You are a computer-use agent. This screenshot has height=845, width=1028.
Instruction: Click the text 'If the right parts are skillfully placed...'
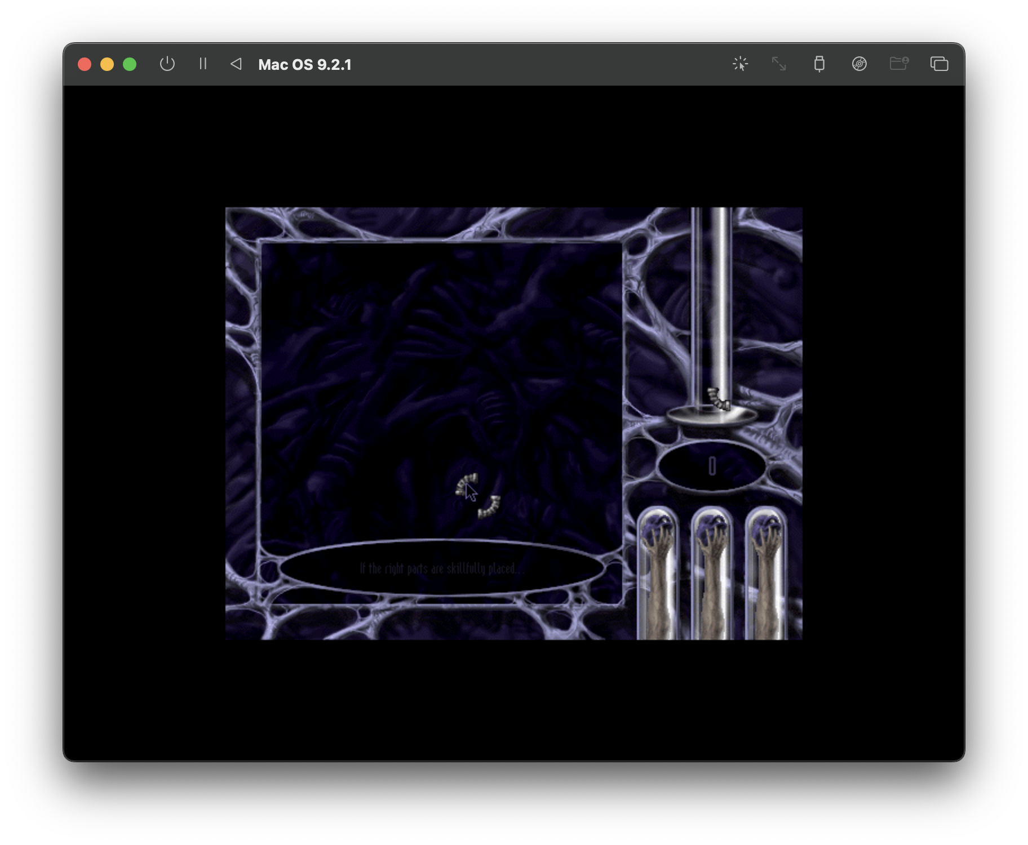tap(442, 568)
